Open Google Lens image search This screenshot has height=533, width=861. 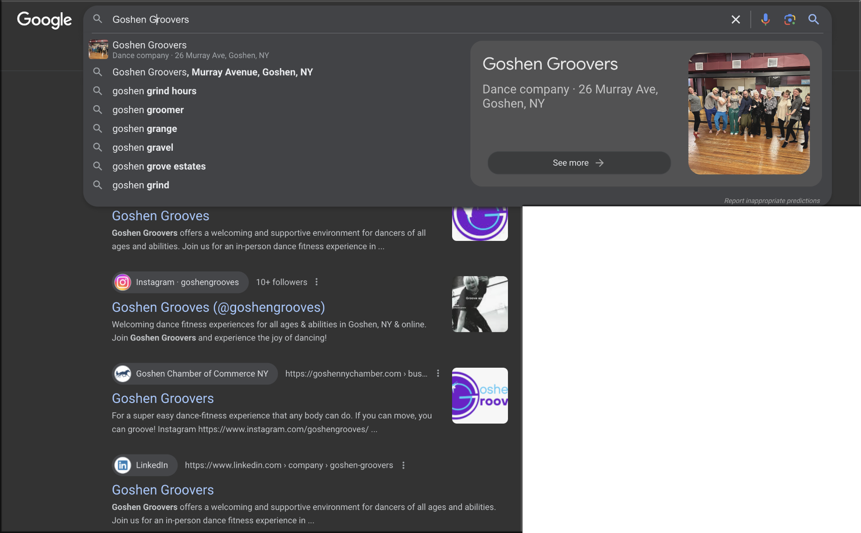click(789, 19)
